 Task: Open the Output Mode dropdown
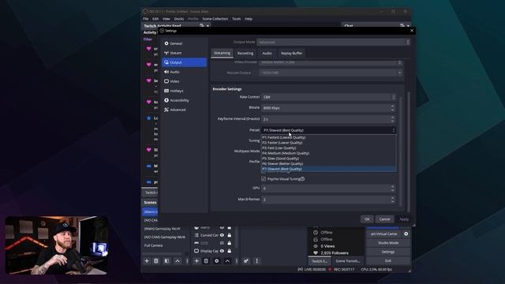(333, 42)
